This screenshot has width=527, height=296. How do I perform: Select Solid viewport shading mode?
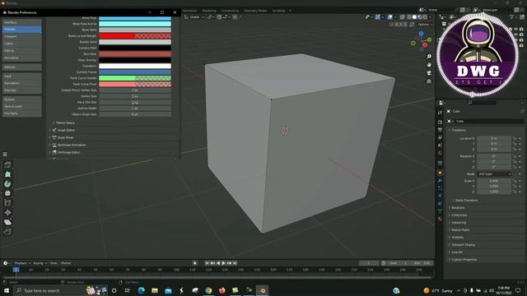(x=414, y=16)
